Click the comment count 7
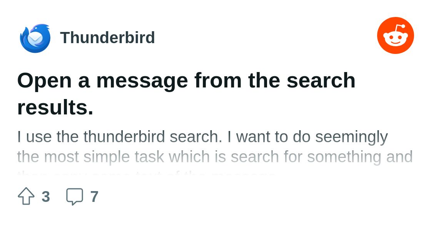This screenshot has width=431, height=225. tap(94, 196)
